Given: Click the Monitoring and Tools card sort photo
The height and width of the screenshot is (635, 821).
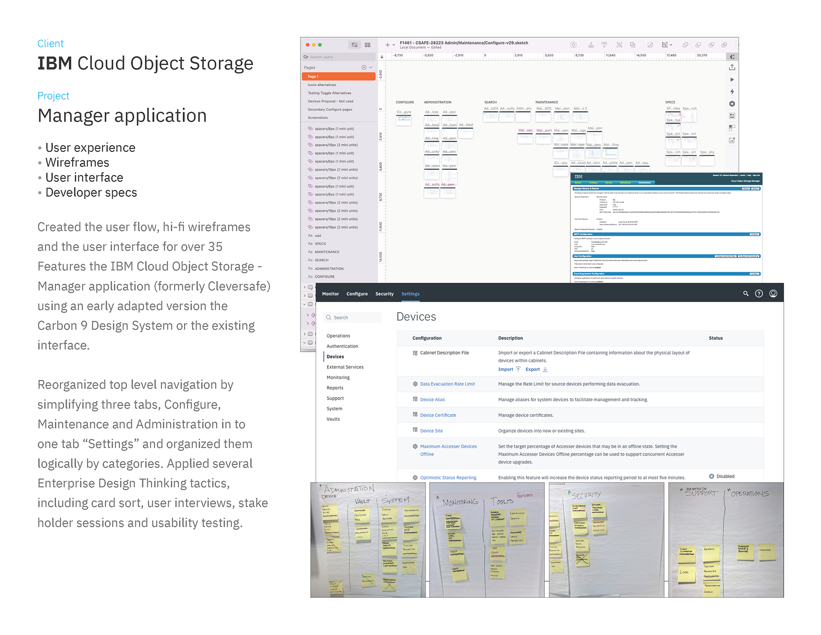Looking at the screenshot, I should coord(487,540).
